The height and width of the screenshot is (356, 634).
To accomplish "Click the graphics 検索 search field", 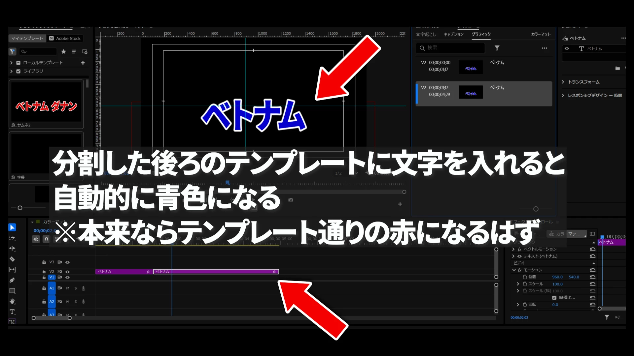I will pyautogui.click(x=450, y=48).
